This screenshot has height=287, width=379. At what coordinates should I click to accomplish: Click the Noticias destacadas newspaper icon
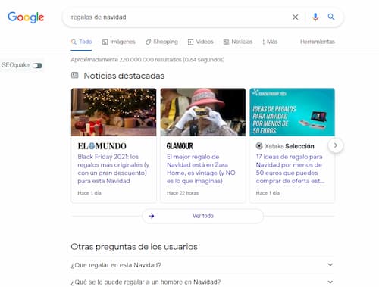(x=75, y=75)
